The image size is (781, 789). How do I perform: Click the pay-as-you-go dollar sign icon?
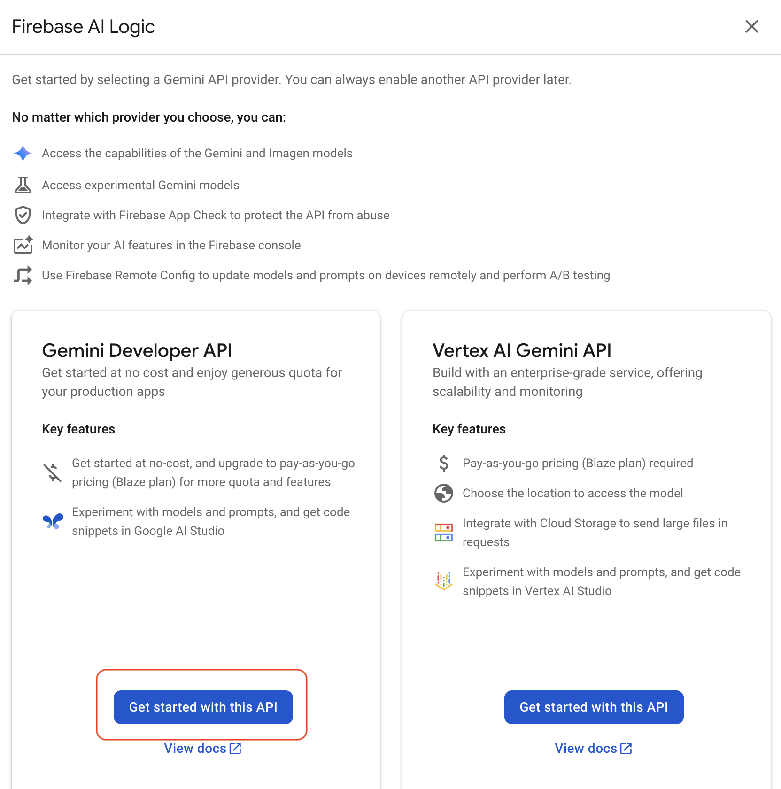click(x=443, y=463)
